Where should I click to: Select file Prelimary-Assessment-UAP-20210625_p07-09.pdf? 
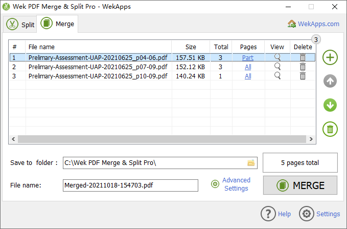click(x=98, y=67)
